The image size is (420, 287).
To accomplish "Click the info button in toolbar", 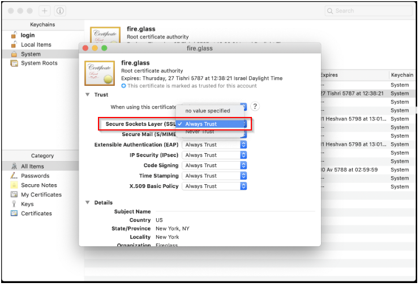I will [x=60, y=11].
